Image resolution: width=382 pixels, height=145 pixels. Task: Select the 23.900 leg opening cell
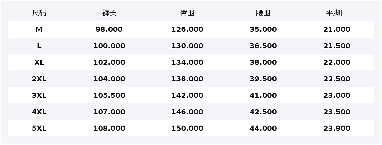click(x=337, y=128)
